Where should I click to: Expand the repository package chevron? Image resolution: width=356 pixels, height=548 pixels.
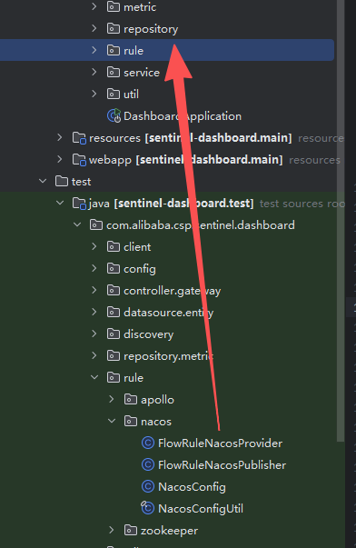click(x=94, y=28)
